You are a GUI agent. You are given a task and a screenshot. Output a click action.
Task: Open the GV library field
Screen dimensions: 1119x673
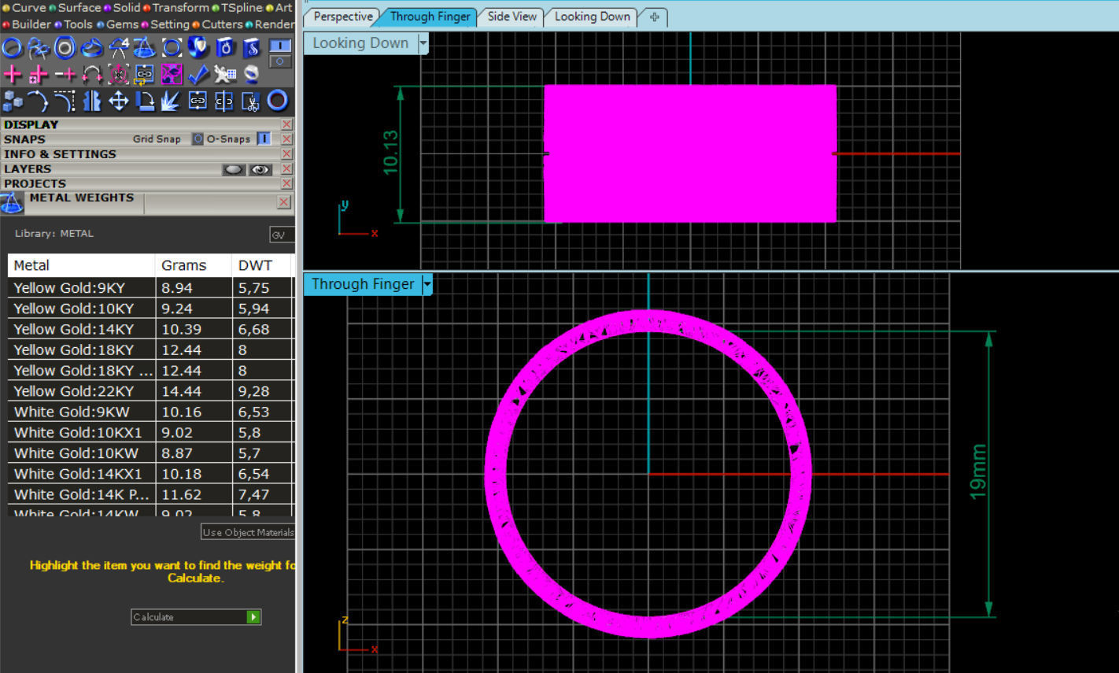282,235
